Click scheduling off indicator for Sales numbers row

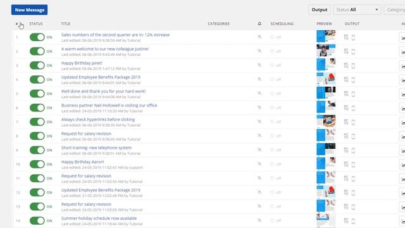(x=276, y=37)
